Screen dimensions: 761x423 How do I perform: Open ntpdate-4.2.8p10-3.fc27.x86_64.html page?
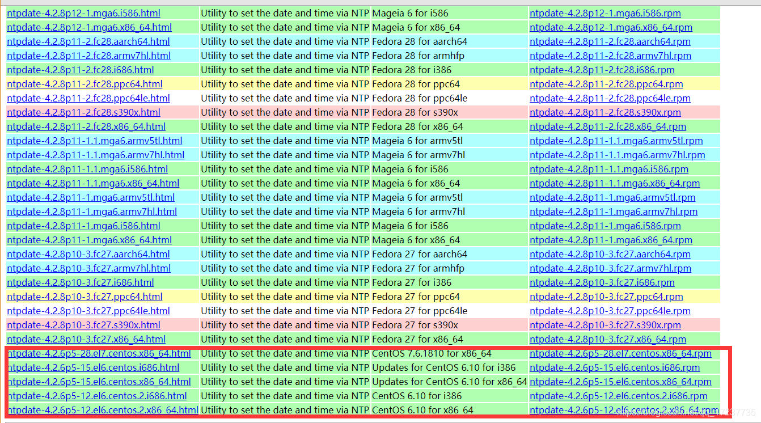pyautogui.click(x=86, y=339)
